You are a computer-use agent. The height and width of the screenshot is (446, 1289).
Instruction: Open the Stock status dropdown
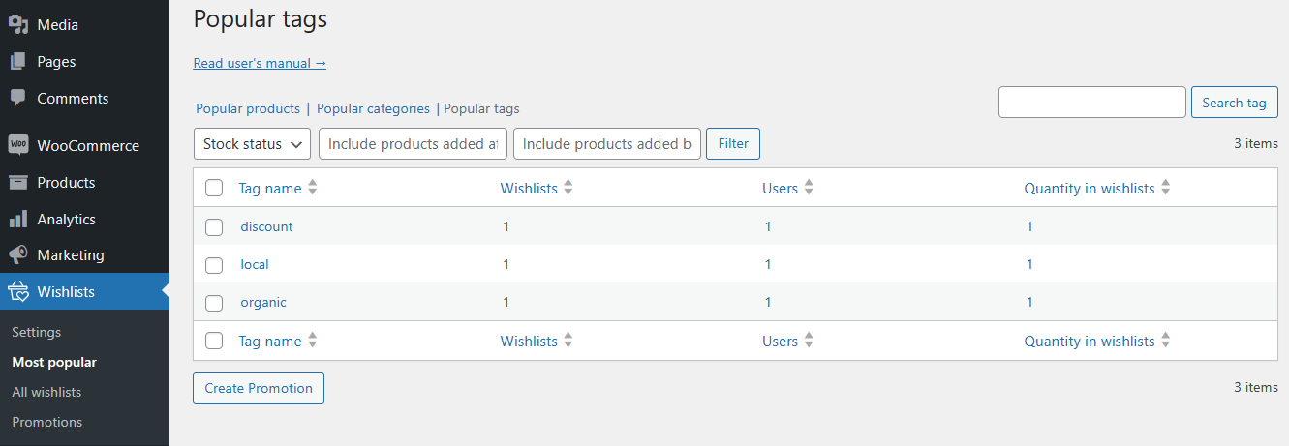pos(252,144)
